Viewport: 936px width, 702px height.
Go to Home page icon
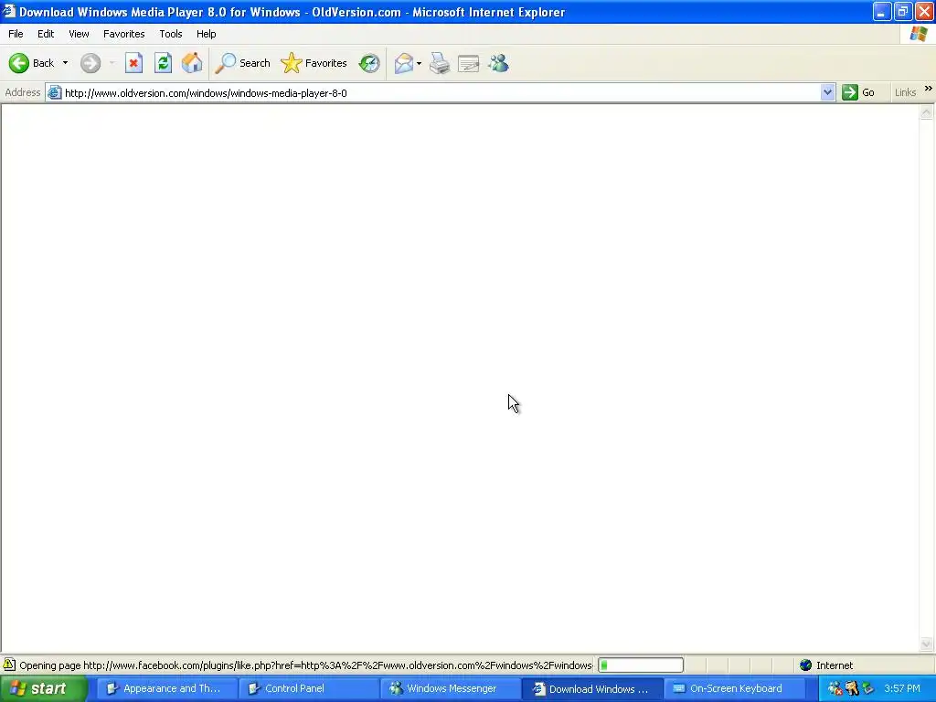192,63
